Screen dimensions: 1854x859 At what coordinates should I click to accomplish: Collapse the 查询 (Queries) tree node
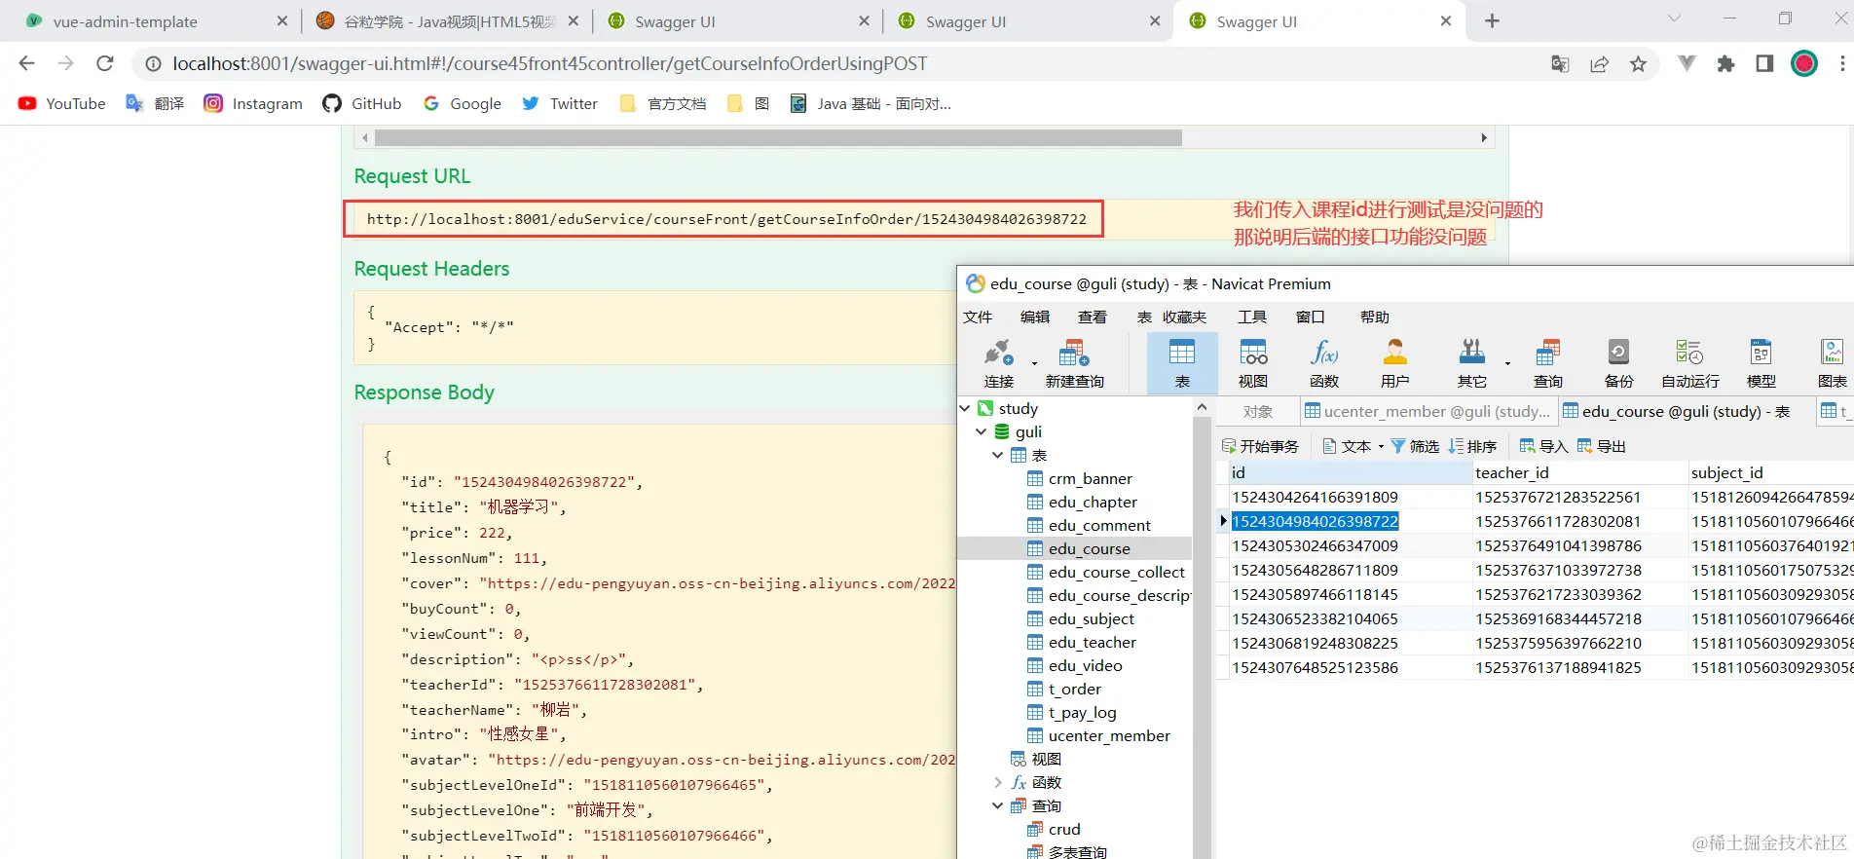coord(997,805)
